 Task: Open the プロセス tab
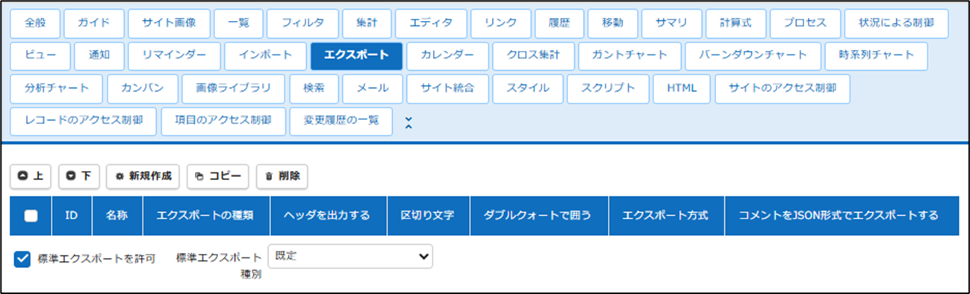805,23
